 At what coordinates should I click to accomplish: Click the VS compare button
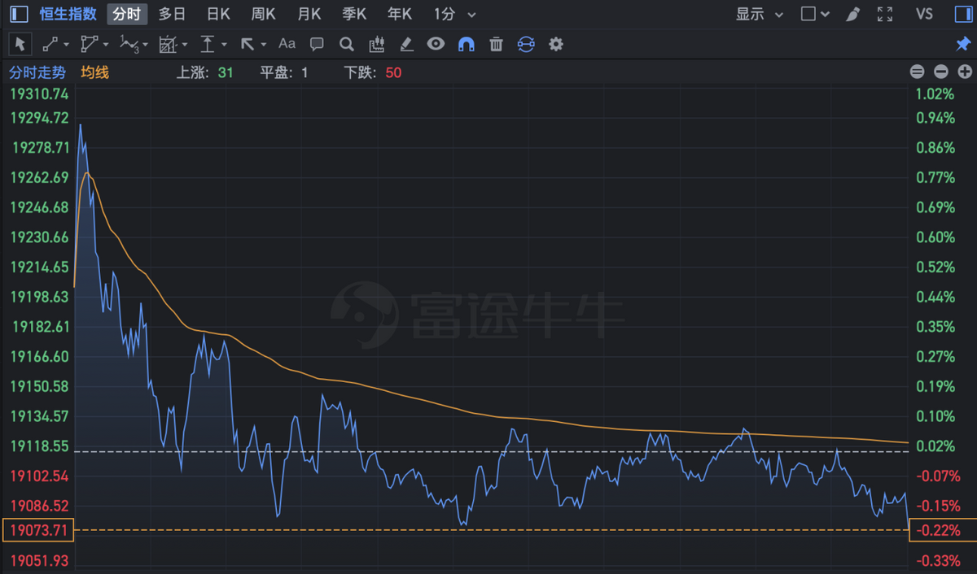tap(924, 14)
